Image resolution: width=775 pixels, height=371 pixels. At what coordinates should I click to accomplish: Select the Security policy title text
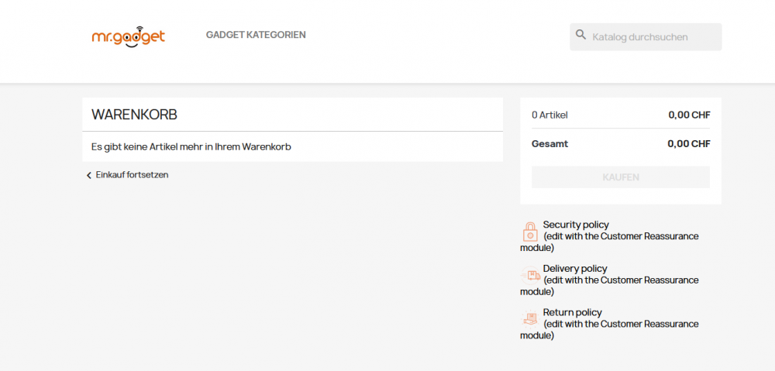tap(576, 225)
